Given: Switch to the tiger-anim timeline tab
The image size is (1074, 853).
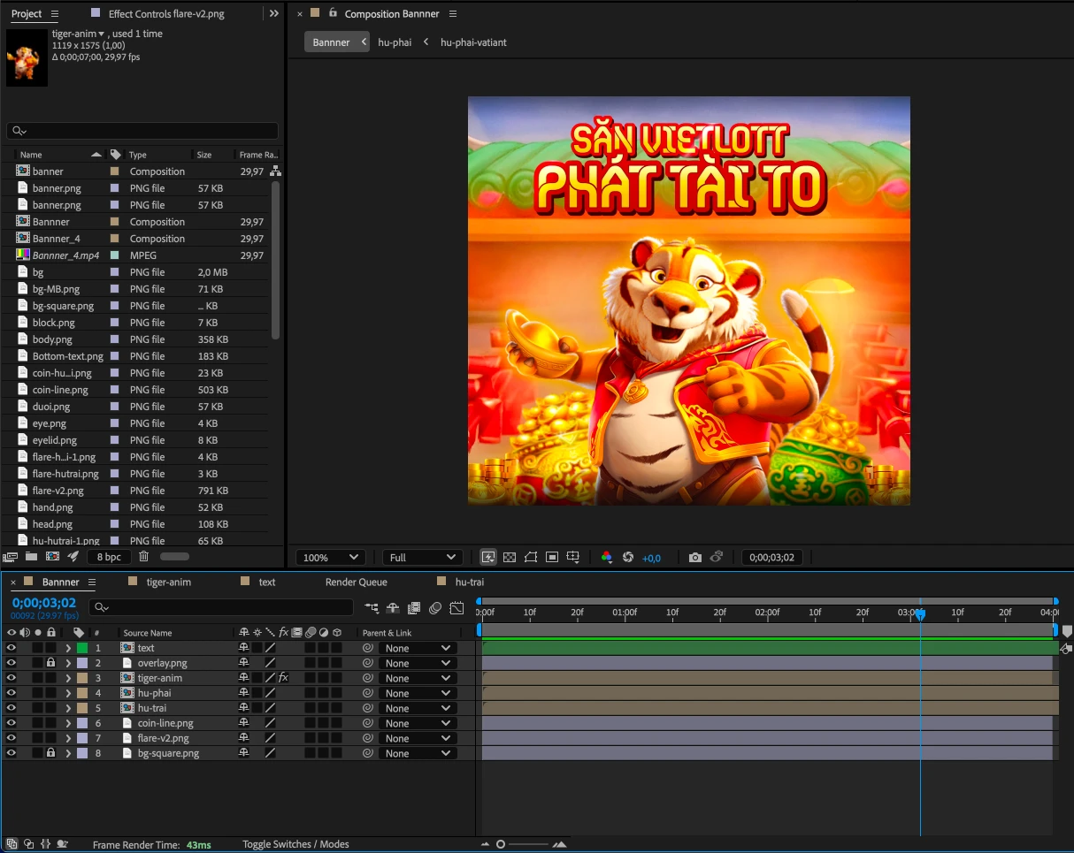Looking at the screenshot, I should coord(168,582).
